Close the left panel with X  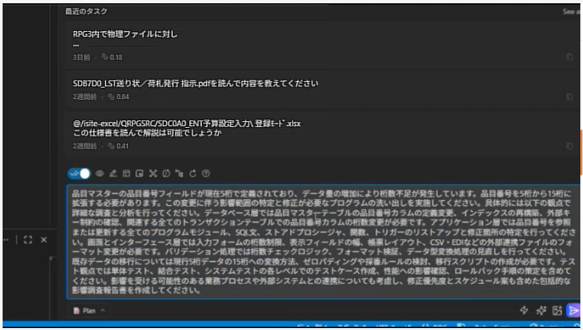click(x=44, y=240)
